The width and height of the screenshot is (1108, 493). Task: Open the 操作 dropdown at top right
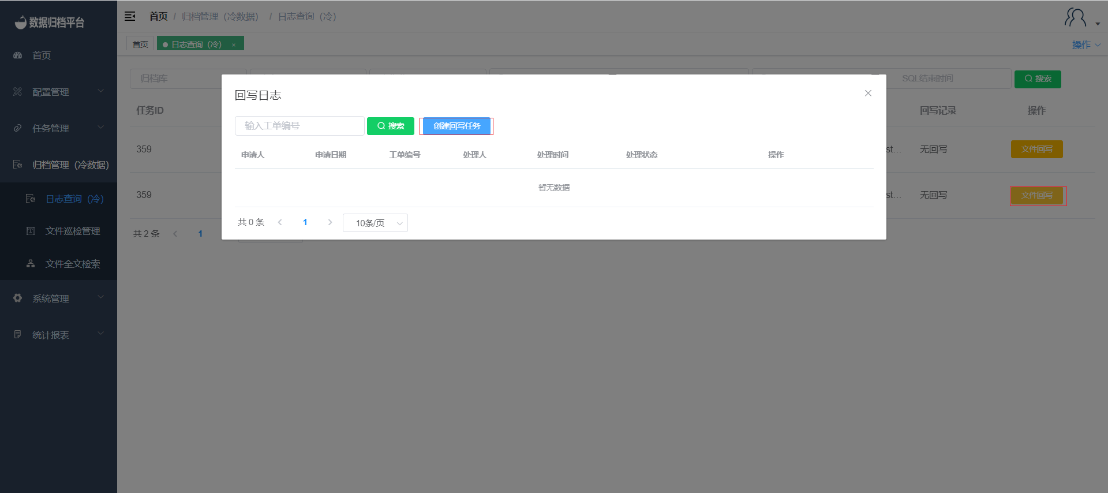click(1086, 44)
